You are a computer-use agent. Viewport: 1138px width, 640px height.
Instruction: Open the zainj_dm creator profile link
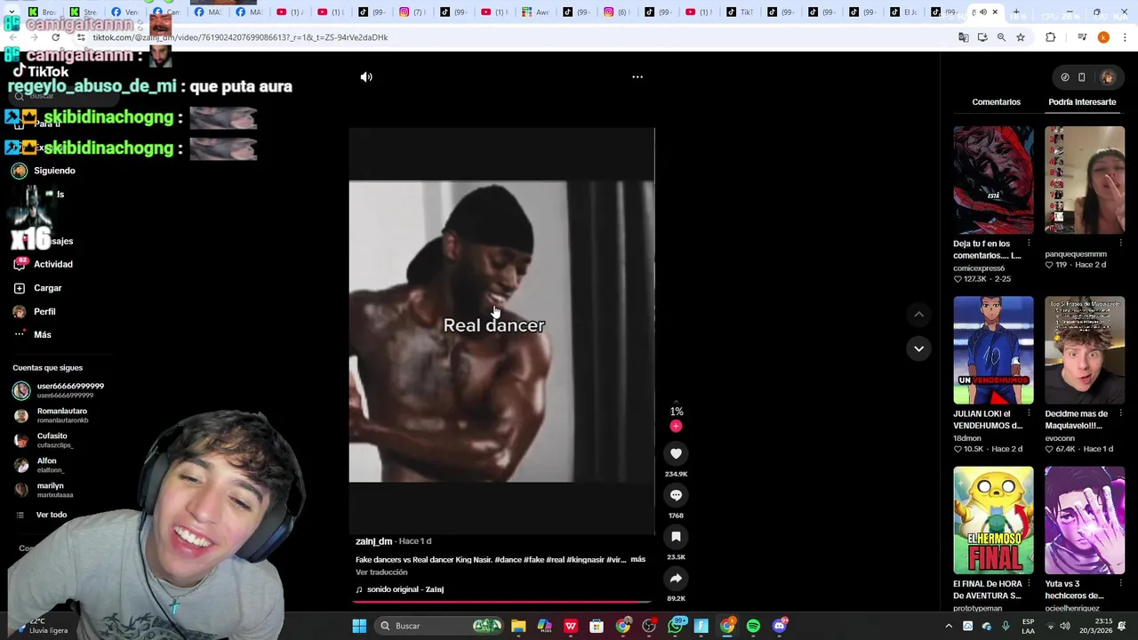pyautogui.click(x=373, y=541)
